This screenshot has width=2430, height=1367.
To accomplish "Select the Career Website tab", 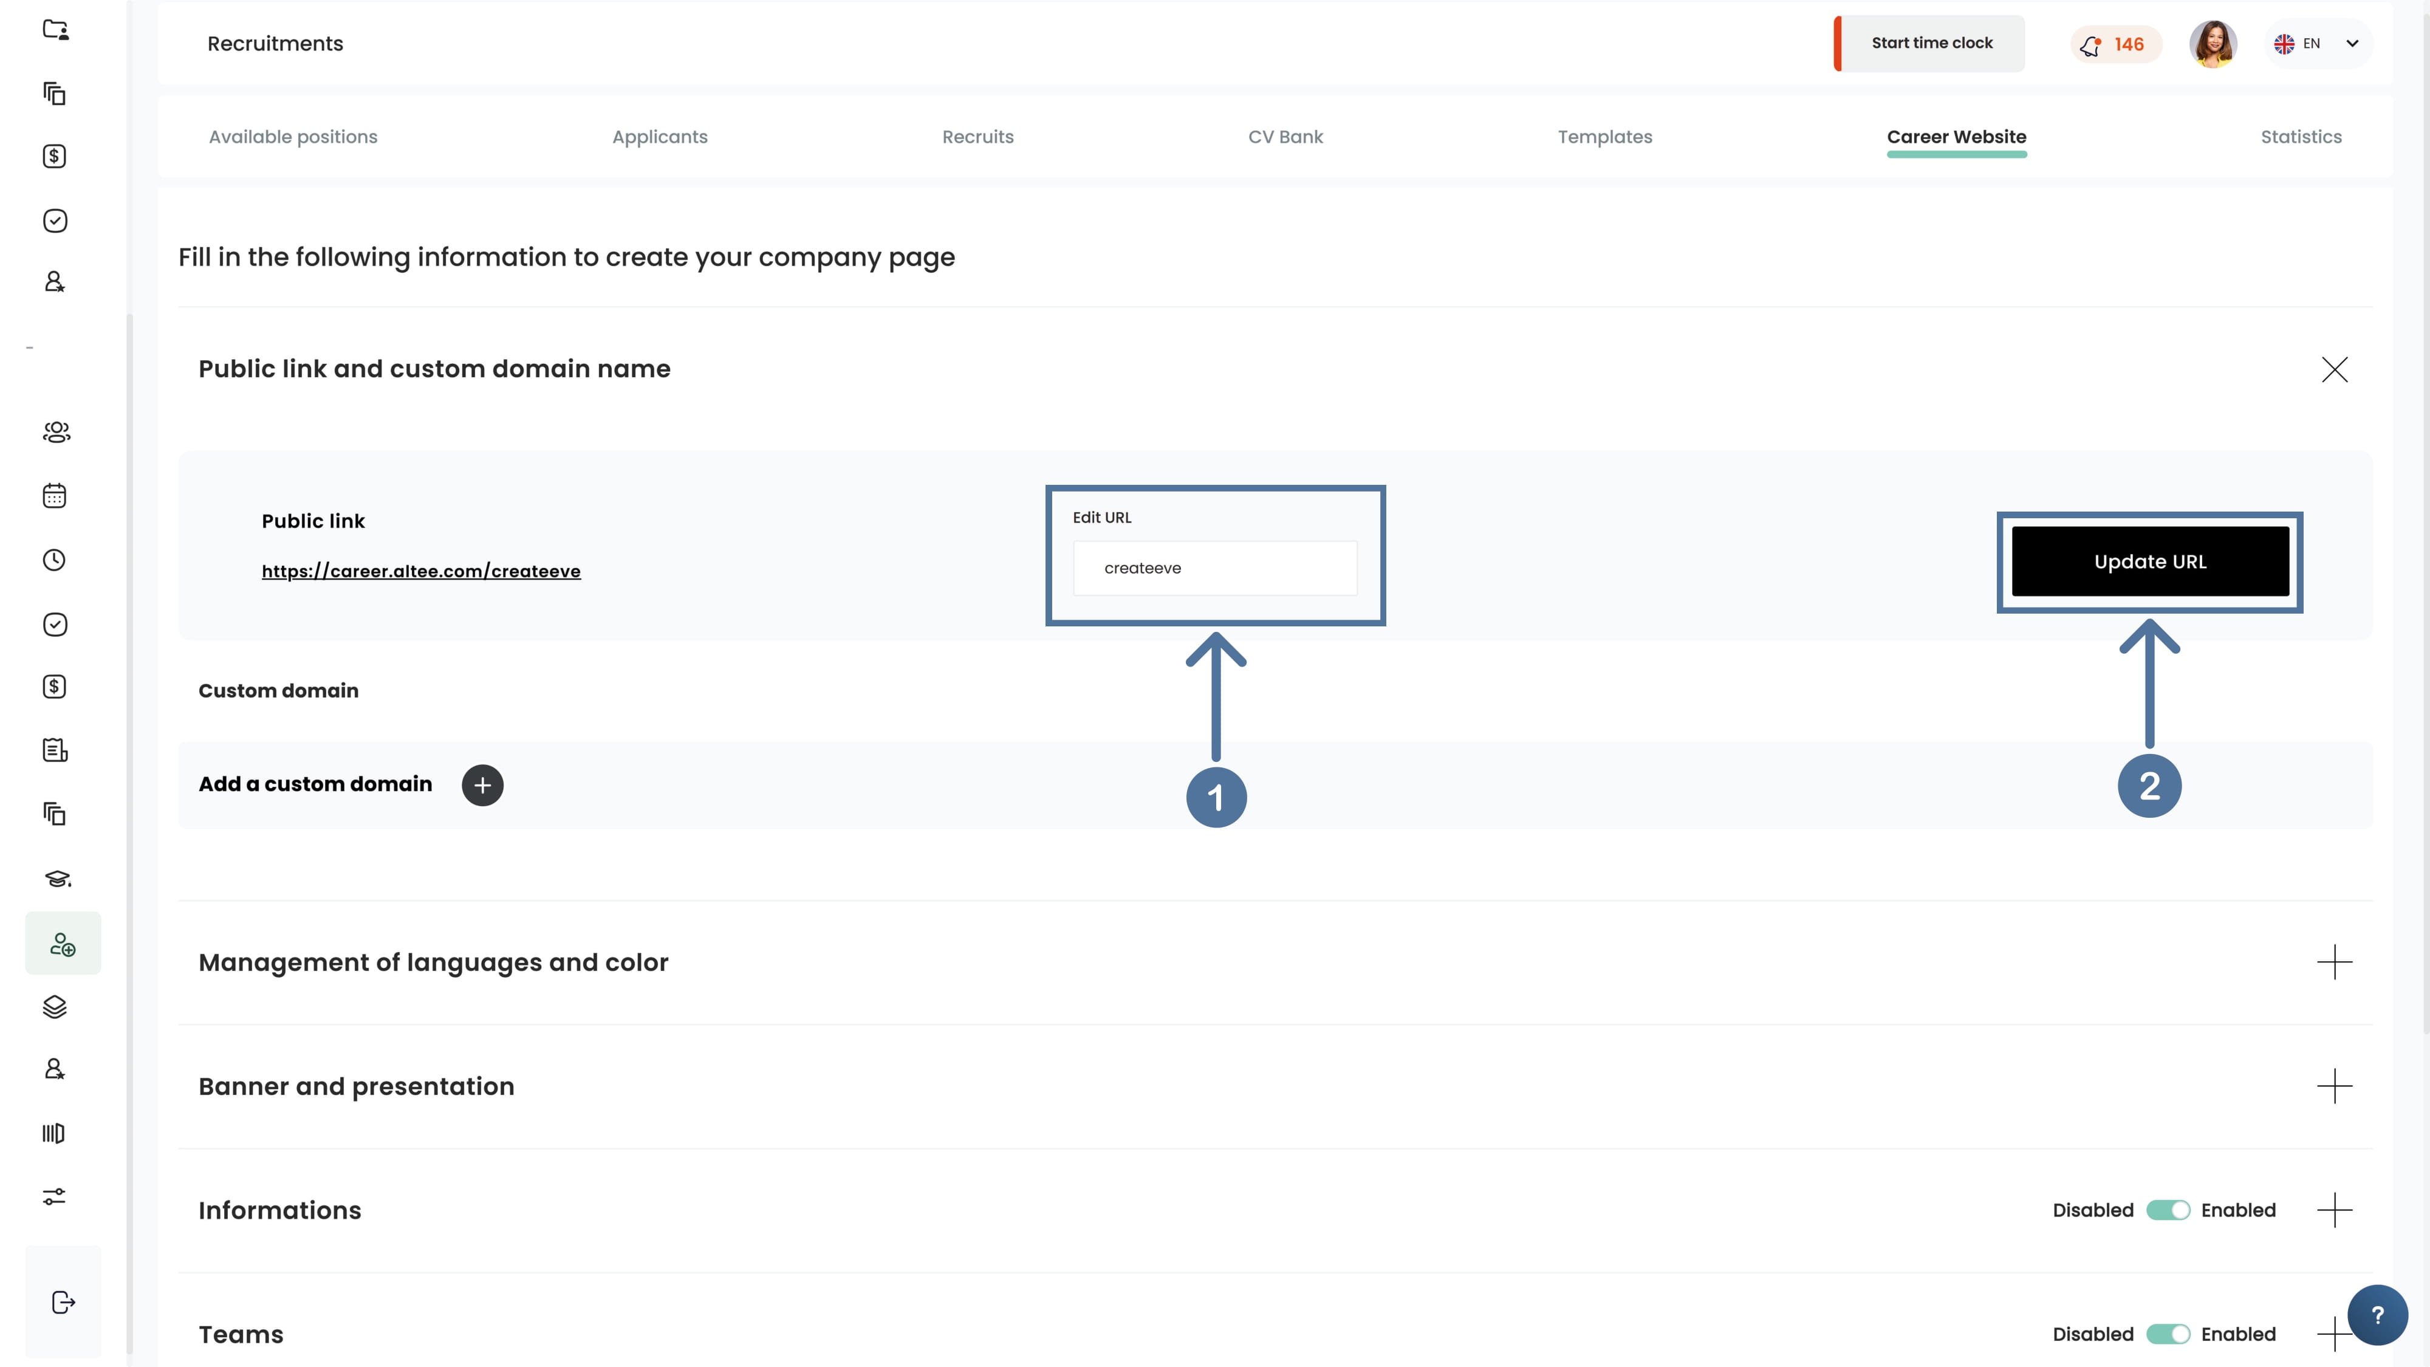I will click(x=1956, y=137).
